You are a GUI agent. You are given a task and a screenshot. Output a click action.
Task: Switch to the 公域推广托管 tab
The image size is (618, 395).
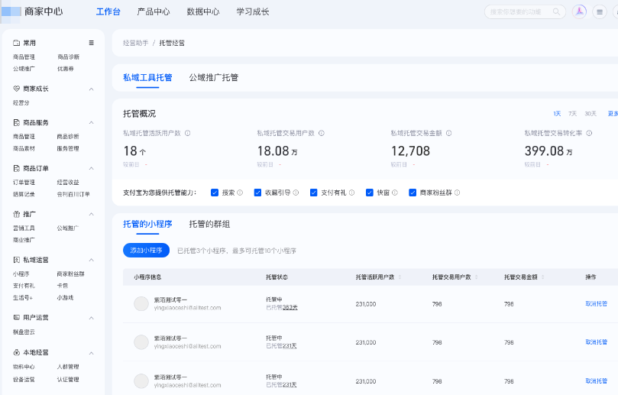click(214, 77)
